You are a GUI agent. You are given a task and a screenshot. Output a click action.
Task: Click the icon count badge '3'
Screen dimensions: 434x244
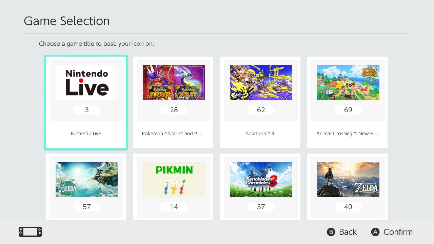87,110
